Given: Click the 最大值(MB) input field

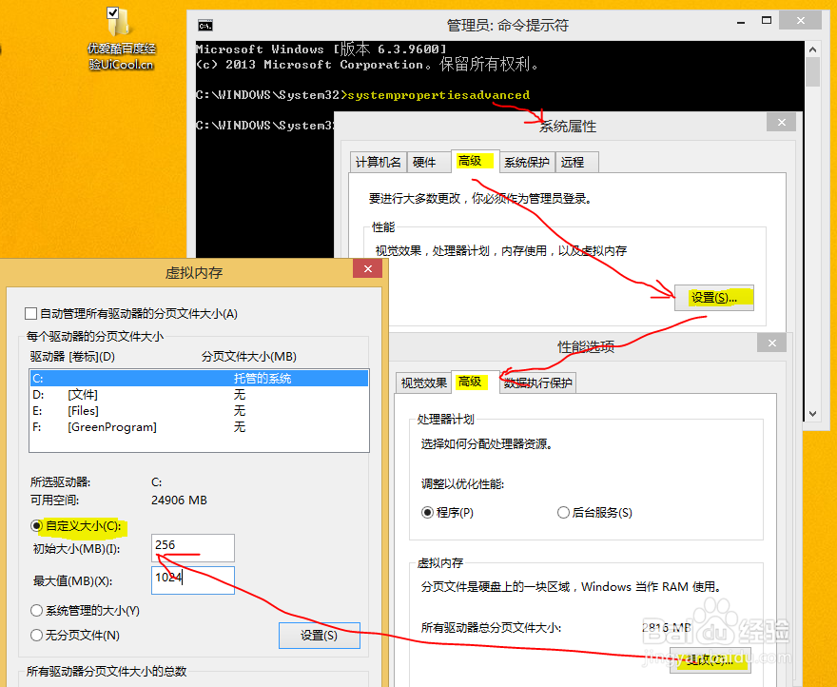Looking at the screenshot, I should pos(193,580).
